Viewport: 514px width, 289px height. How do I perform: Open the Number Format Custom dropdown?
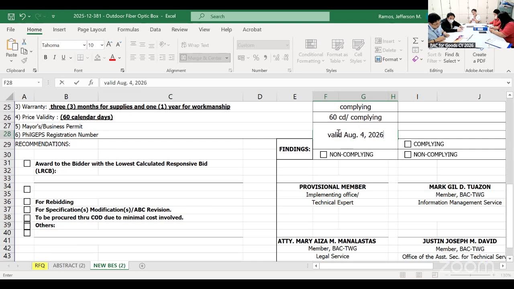(287, 45)
